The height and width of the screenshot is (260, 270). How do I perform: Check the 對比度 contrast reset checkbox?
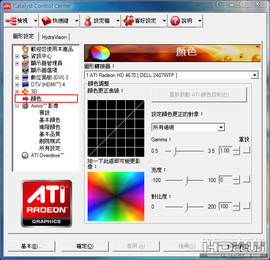tap(247, 206)
